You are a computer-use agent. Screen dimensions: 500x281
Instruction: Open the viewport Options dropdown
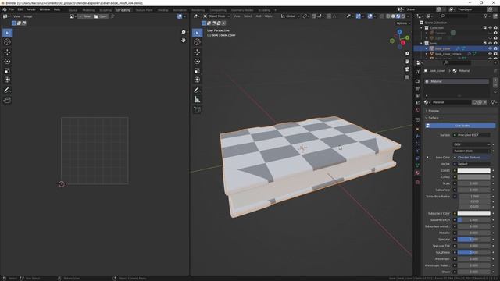(403, 23)
